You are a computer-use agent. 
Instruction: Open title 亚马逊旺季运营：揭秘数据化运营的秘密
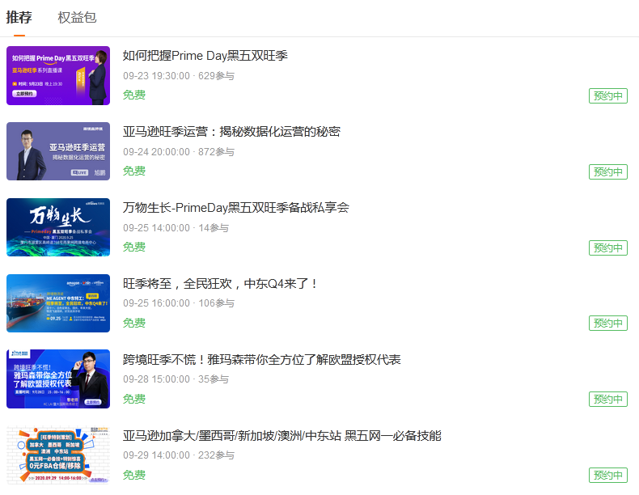(231, 132)
